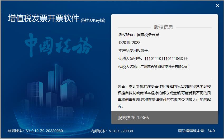
Task: Click the ©2019-2022 copyright text
Action: click(x=130, y=43)
